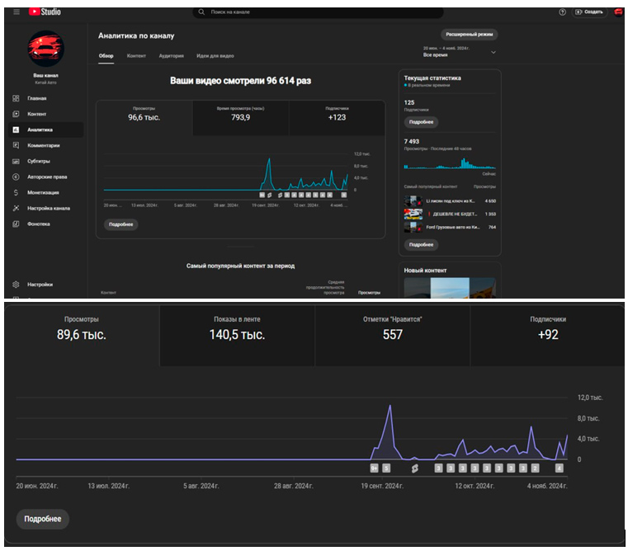Viewport: 628px width, 551px height.
Task: Click the Аналитика sidebar icon
Action: (16, 130)
